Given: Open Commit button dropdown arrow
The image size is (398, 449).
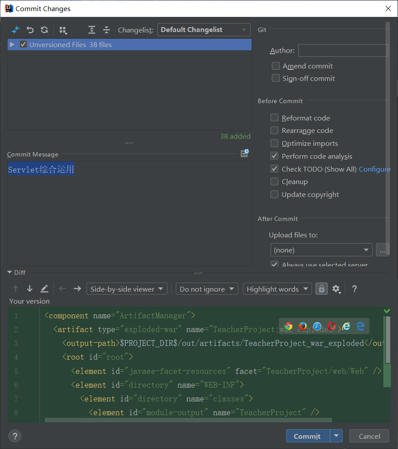Looking at the screenshot, I should (x=336, y=436).
